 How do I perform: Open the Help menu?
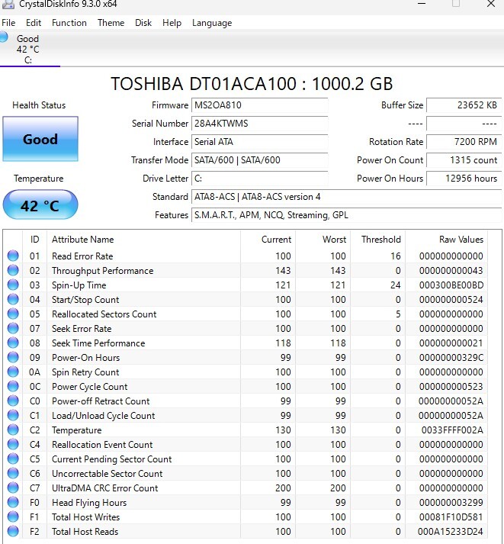coord(172,23)
